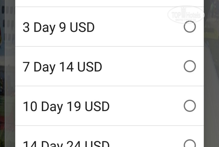Click the word "USD" in the 3 Day row
Image resolution: width=219 pixels, height=147 pixels.
pos(82,27)
